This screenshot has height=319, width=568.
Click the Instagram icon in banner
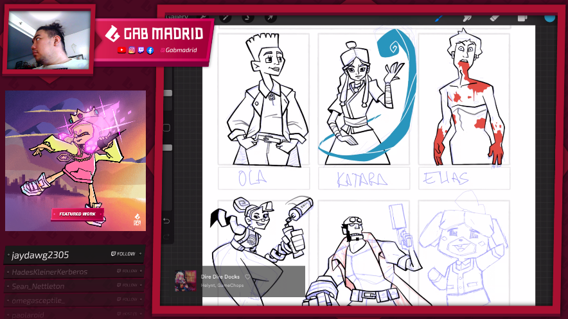[132, 50]
